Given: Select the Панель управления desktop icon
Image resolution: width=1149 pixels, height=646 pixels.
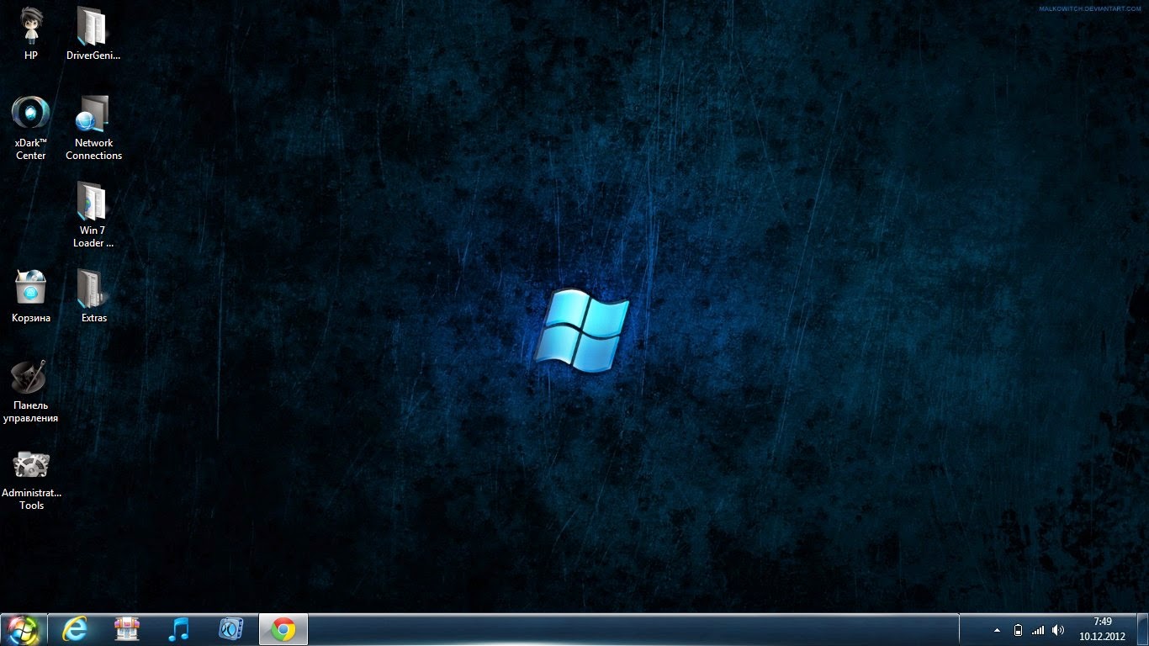Looking at the screenshot, I should coord(31,392).
